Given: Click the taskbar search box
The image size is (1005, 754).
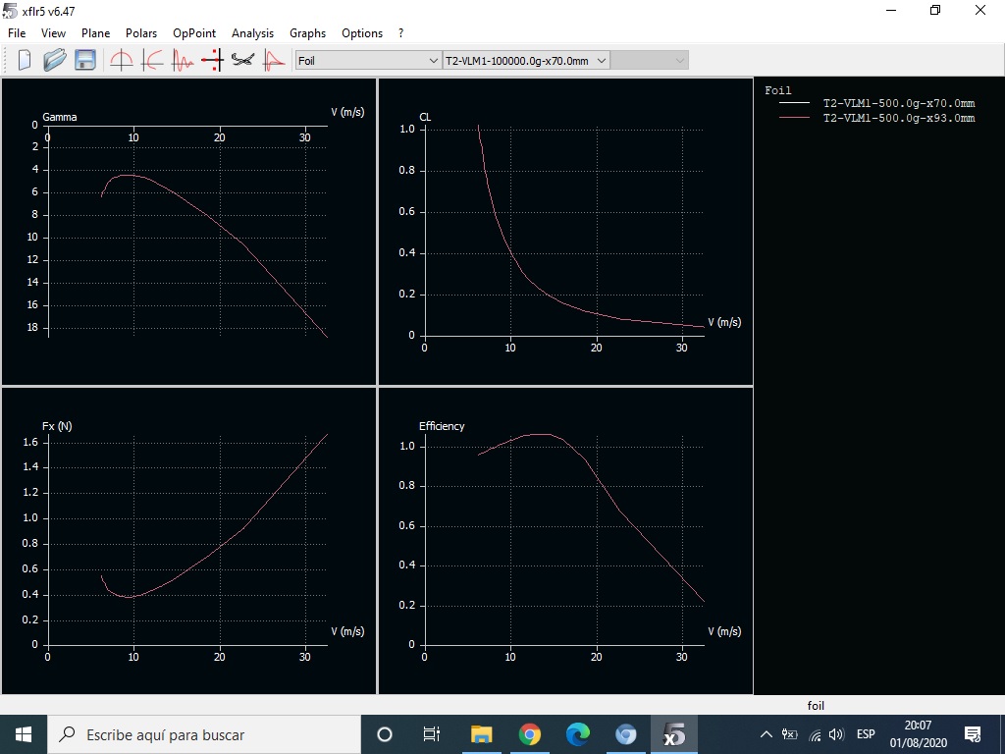Looking at the screenshot, I should [204, 734].
